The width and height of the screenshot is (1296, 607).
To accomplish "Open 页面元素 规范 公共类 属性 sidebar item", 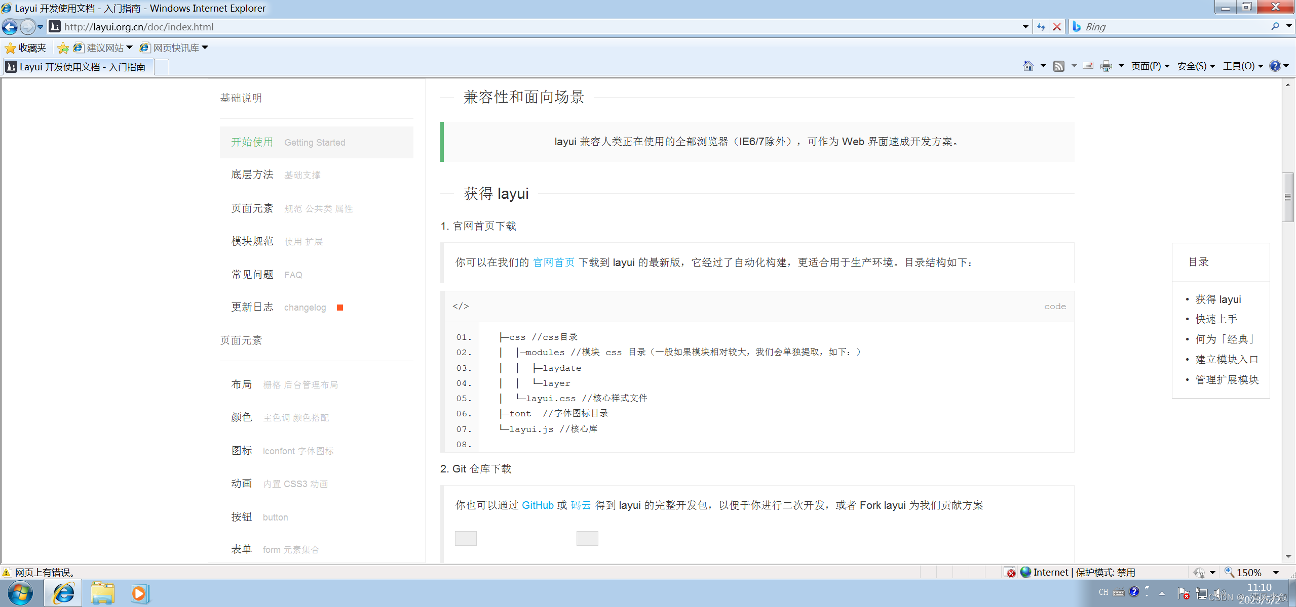I will click(x=316, y=208).
